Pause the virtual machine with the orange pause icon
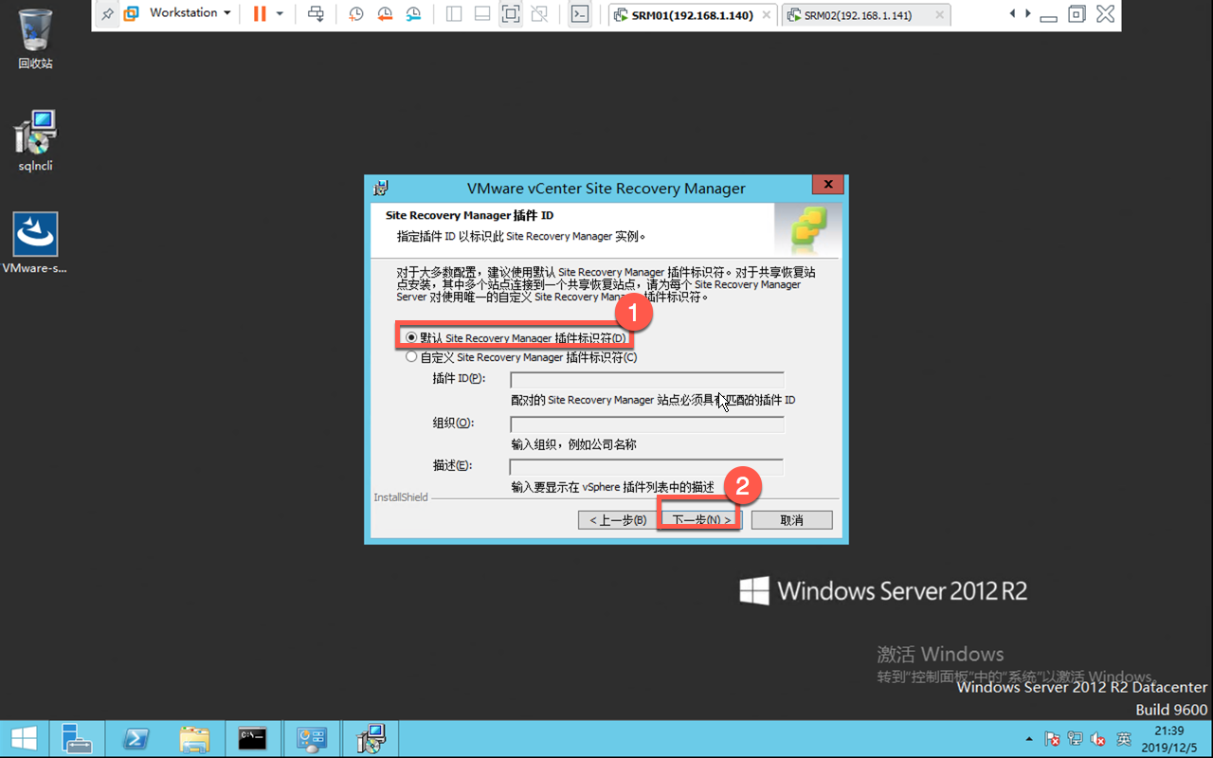 [259, 14]
